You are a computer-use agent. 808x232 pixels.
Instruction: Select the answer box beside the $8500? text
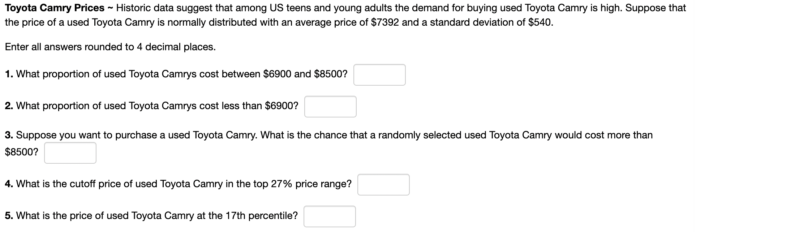(x=70, y=153)
